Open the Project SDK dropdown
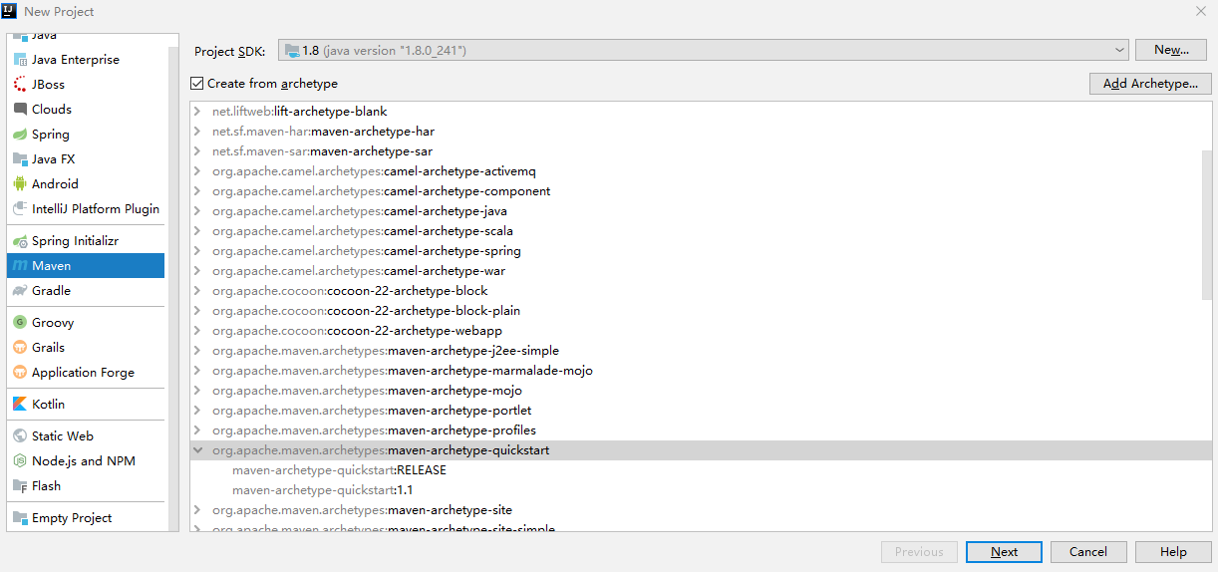1218x572 pixels. click(x=703, y=50)
